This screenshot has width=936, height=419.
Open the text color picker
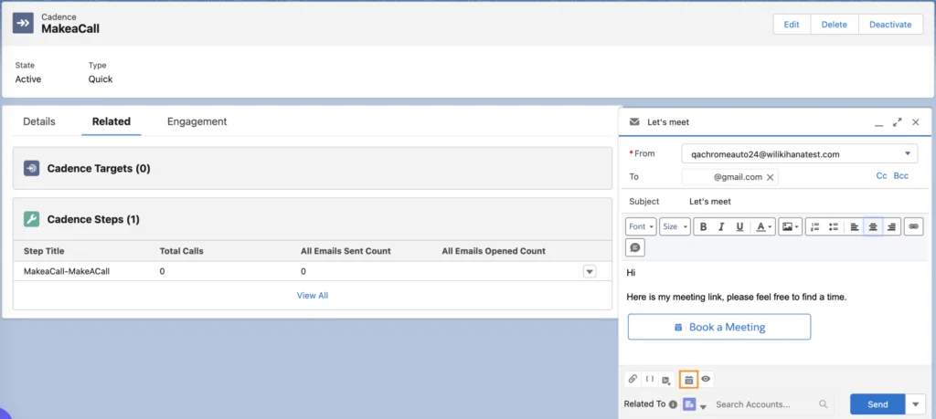(x=763, y=226)
